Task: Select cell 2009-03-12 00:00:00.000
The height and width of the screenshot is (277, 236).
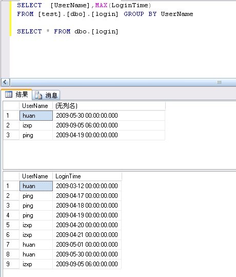Action: pos(87,186)
